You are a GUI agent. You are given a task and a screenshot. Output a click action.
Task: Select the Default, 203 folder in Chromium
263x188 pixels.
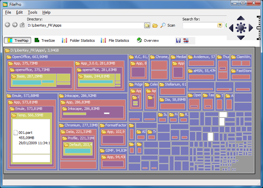(78, 145)
